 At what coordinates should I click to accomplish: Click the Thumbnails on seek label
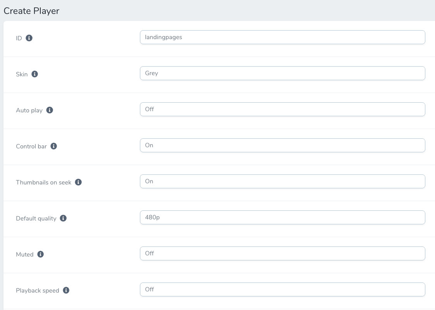[x=43, y=183]
